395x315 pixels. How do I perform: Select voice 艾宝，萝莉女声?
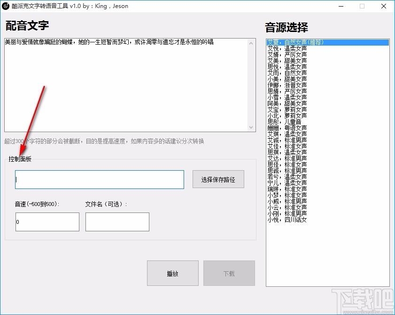[327, 110]
